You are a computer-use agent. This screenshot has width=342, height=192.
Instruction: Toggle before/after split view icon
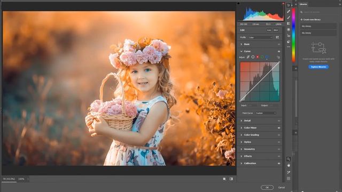[231, 179]
